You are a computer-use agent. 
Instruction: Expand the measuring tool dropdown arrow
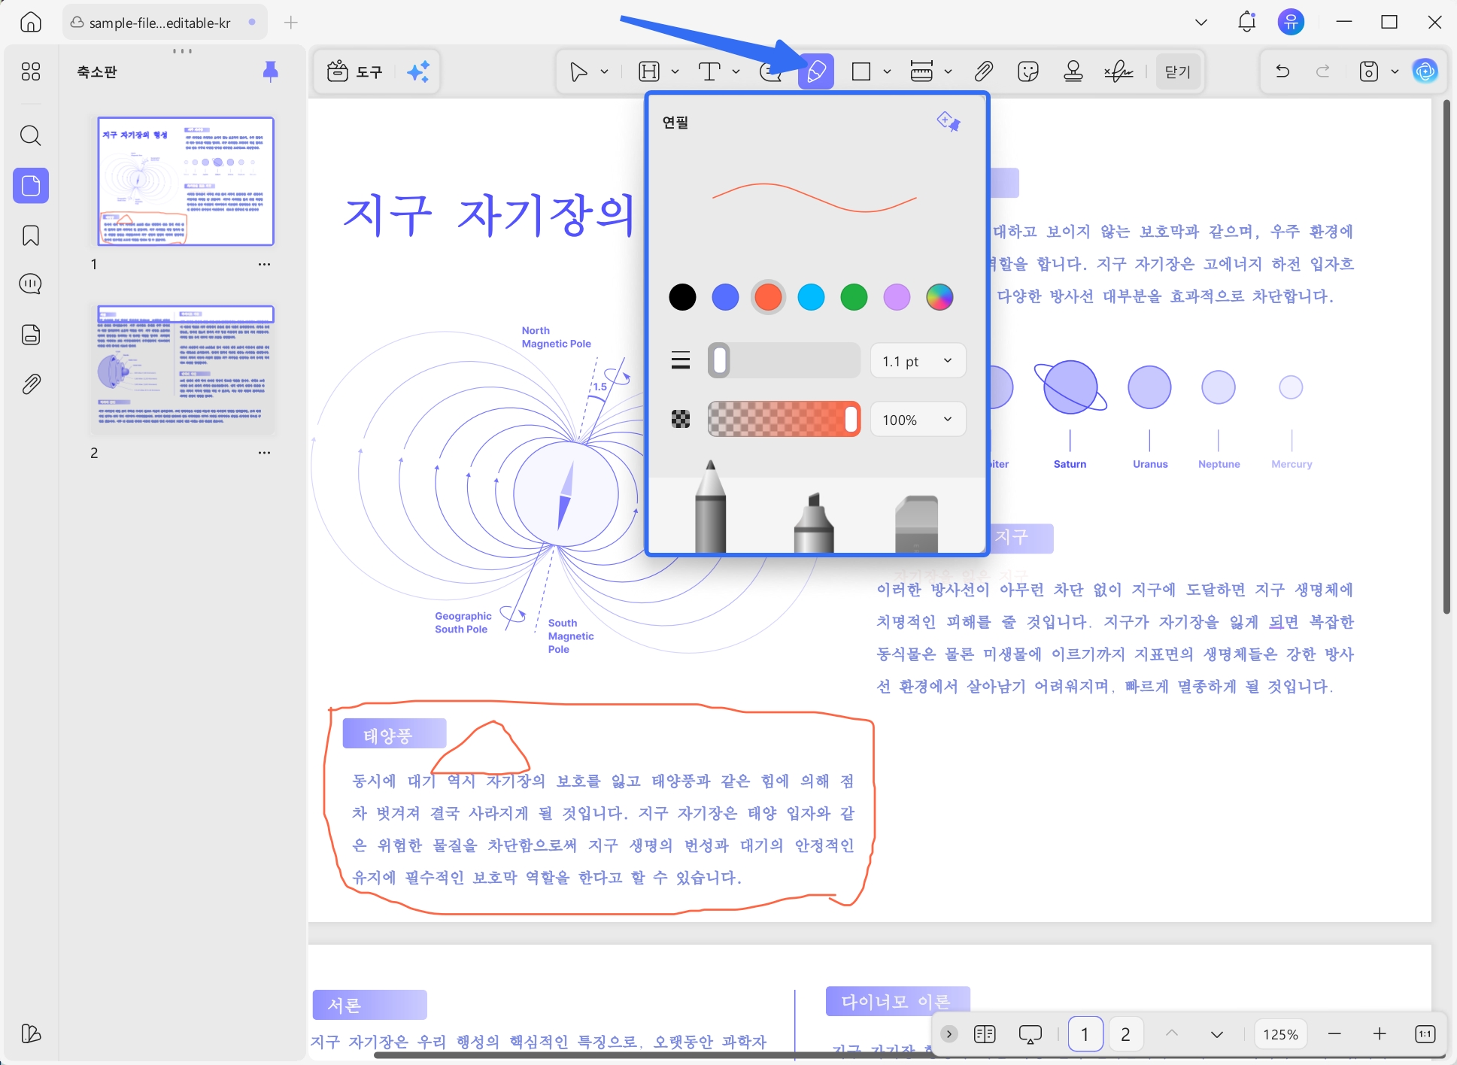(948, 71)
